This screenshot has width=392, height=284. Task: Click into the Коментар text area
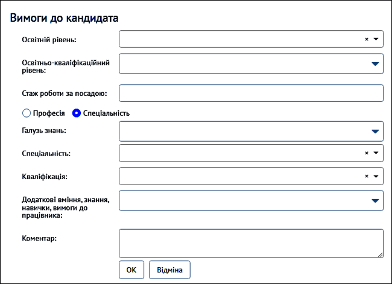tap(251, 244)
